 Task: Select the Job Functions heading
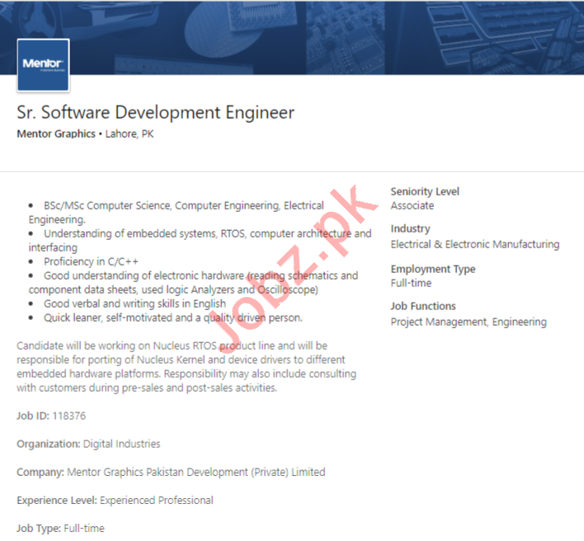[423, 306]
